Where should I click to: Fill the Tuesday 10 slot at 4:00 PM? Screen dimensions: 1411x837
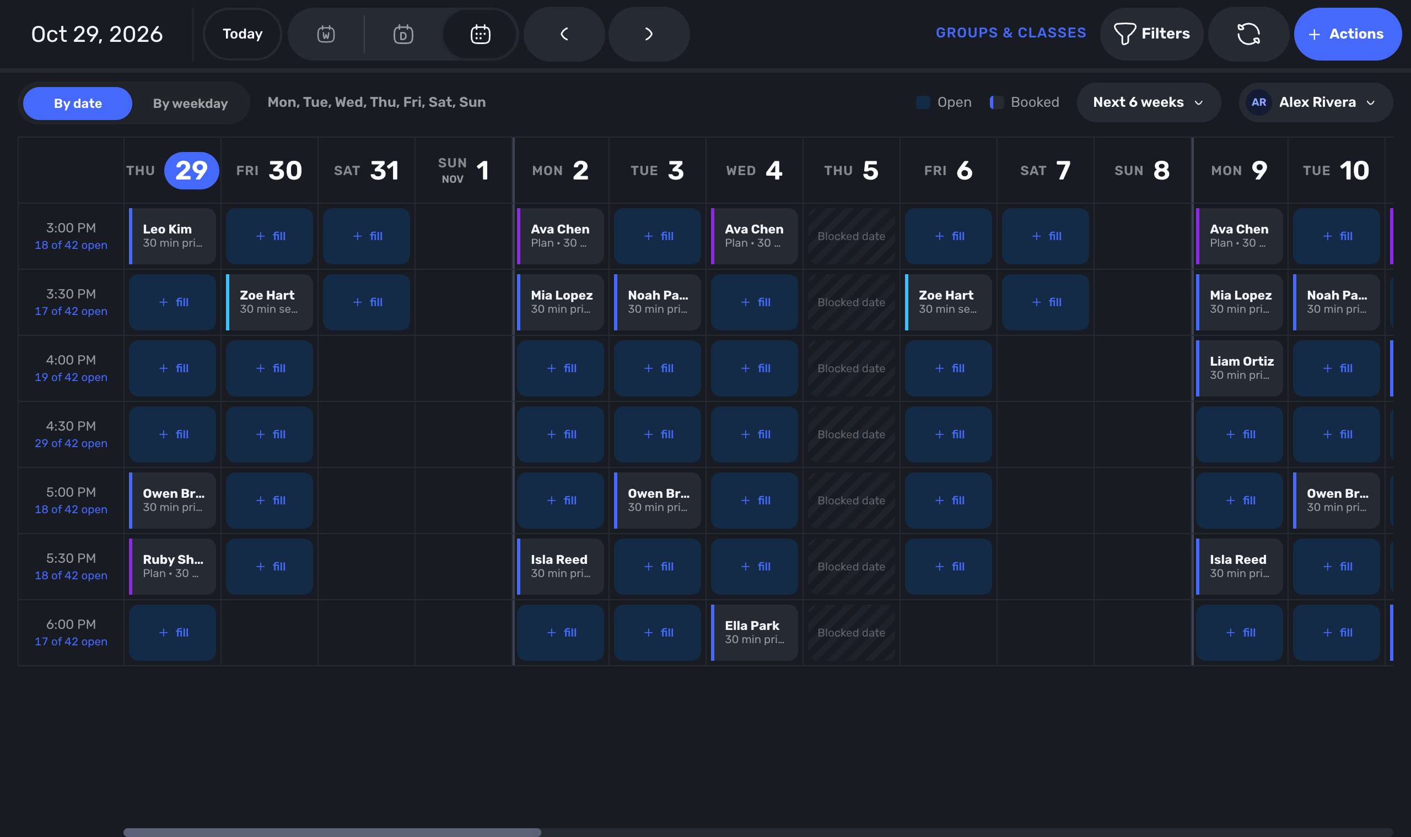coord(1336,368)
